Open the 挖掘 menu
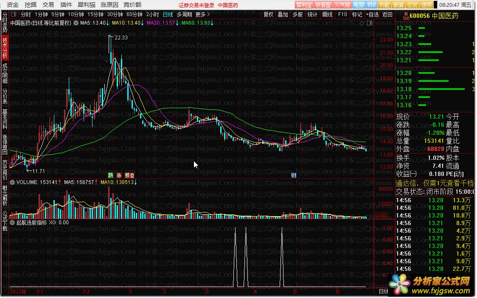Image resolution: width=477 pixels, height=298 pixels. click(31, 5)
